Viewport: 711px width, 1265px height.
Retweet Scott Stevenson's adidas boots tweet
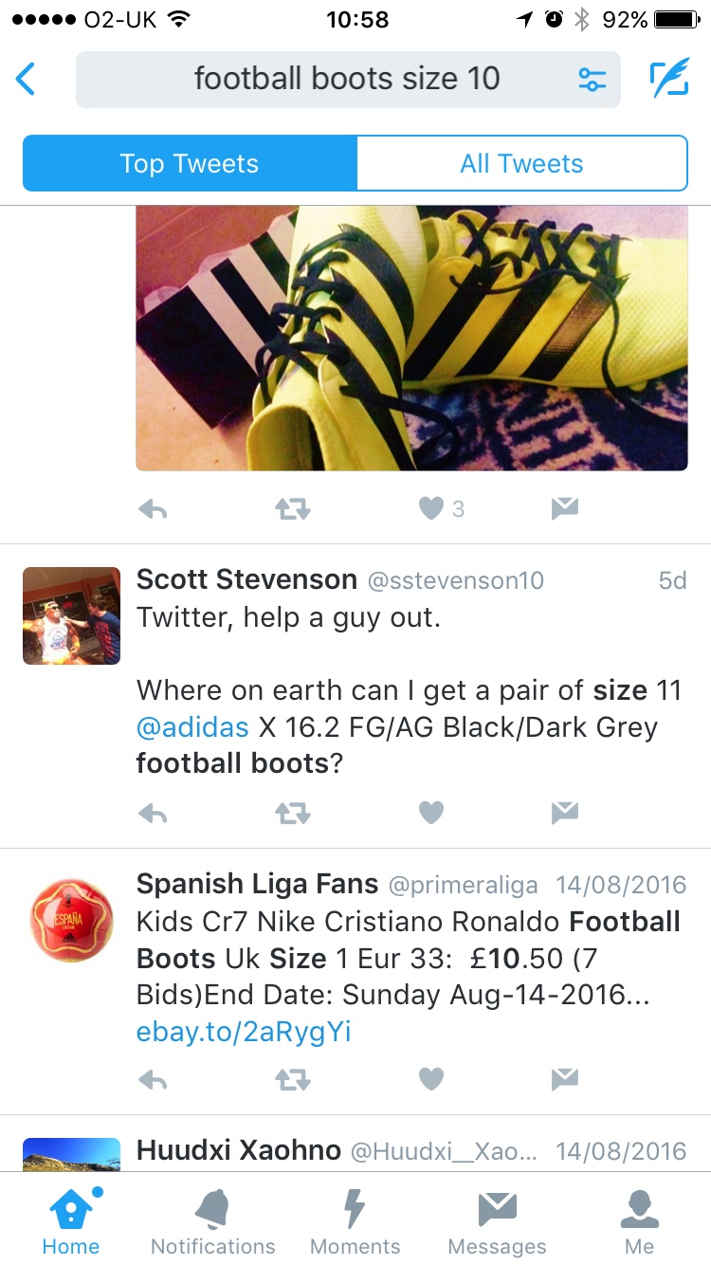pos(292,813)
